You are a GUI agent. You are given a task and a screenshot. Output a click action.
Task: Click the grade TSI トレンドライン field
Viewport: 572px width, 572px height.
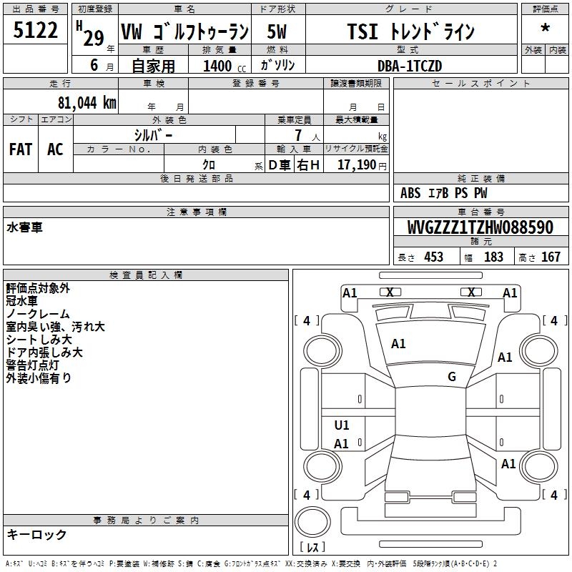tap(411, 31)
